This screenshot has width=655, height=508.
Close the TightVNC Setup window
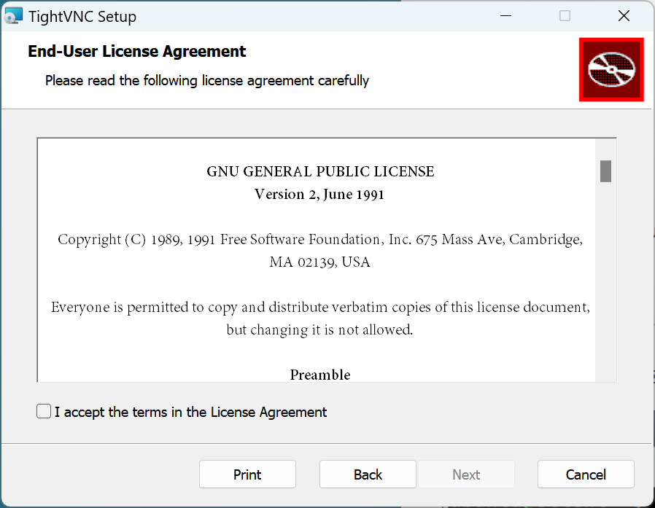point(624,16)
